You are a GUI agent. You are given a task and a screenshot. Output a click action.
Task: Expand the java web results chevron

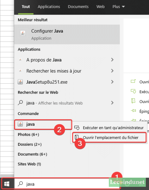pyautogui.click(x=112, y=103)
